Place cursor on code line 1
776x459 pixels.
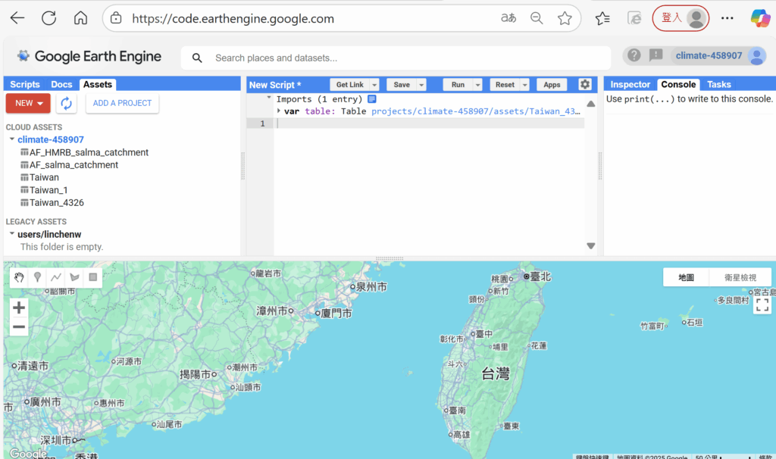(x=429, y=123)
